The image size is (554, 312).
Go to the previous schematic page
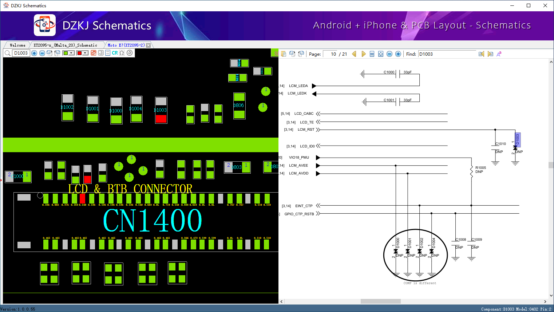pyautogui.click(x=354, y=54)
